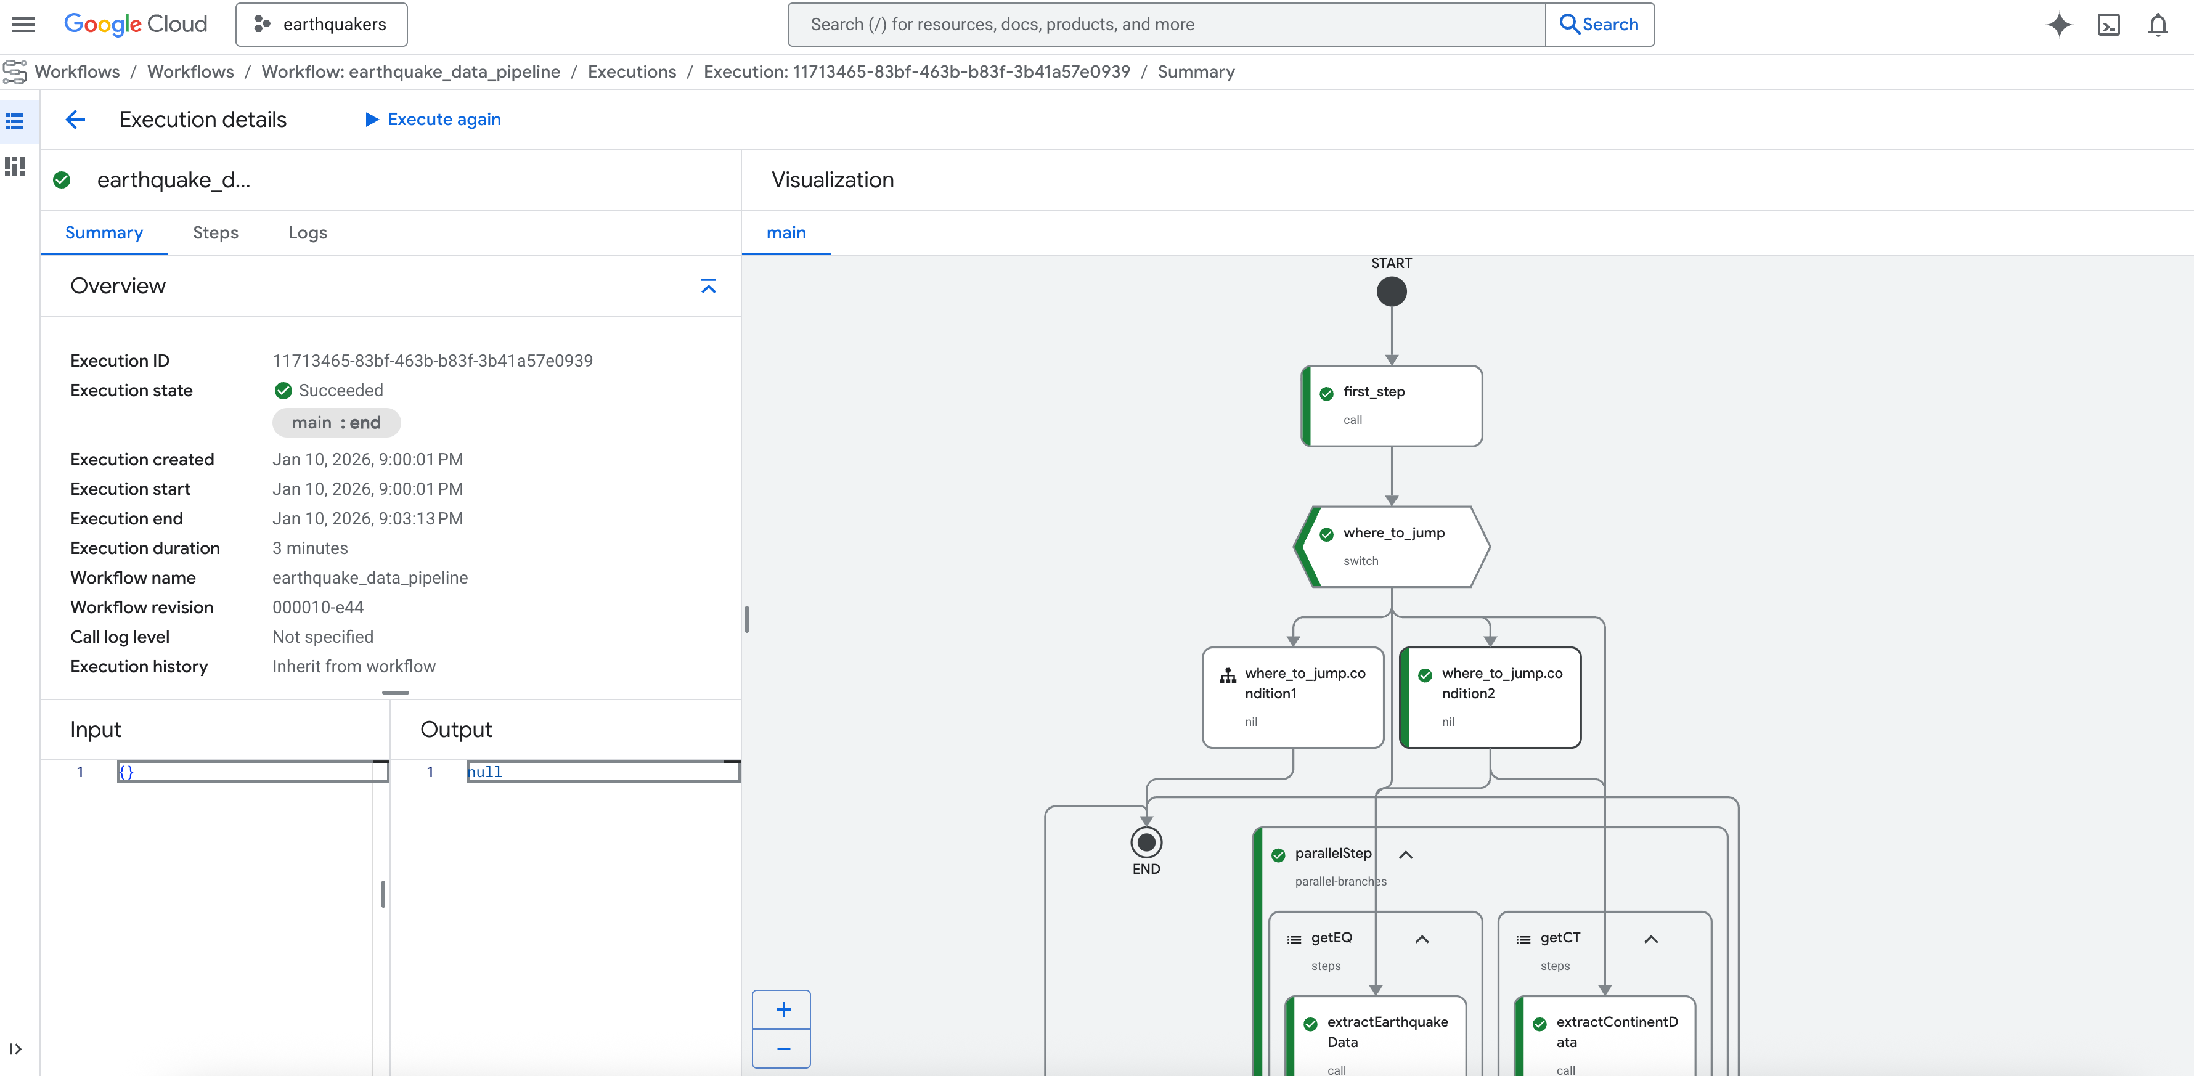
Task: Select the dashboard icon in left sidebar
Action: (x=15, y=166)
